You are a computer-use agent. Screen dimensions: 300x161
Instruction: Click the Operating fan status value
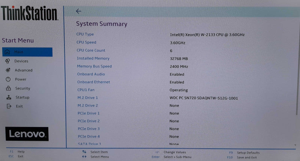click(x=179, y=90)
